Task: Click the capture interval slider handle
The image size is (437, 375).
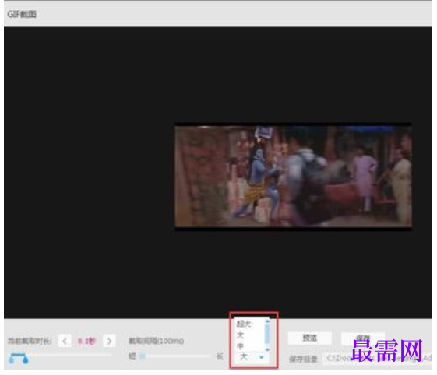Action: point(143,356)
